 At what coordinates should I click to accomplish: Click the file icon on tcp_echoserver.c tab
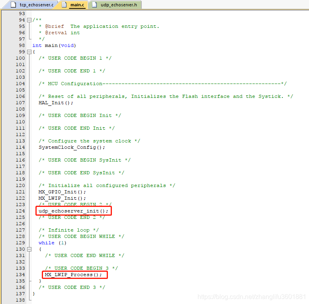(13, 4)
